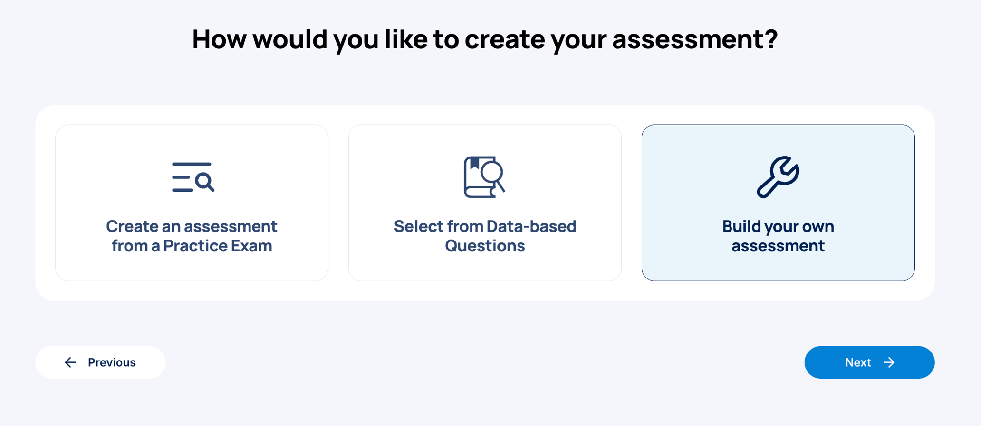
Task: Click the label 'Build your own assessment'
Action: click(778, 236)
